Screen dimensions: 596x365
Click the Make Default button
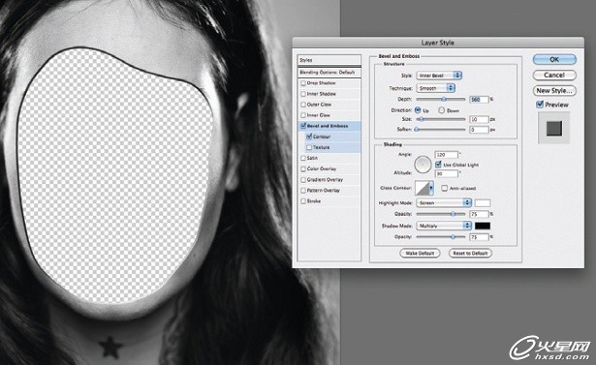pyautogui.click(x=420, y=253)
